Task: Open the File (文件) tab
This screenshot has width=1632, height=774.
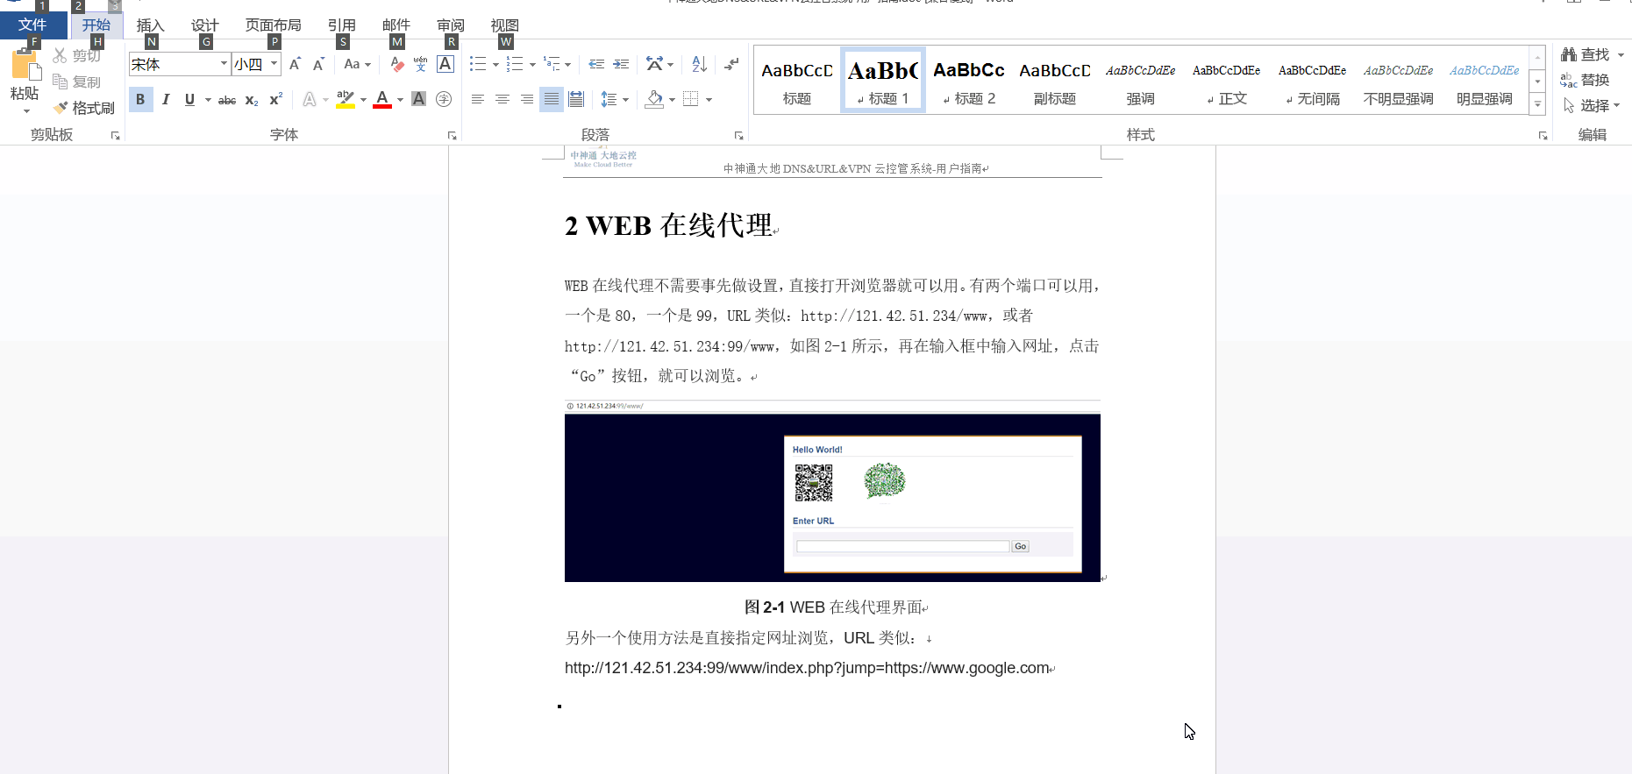Action: point(32,25)
